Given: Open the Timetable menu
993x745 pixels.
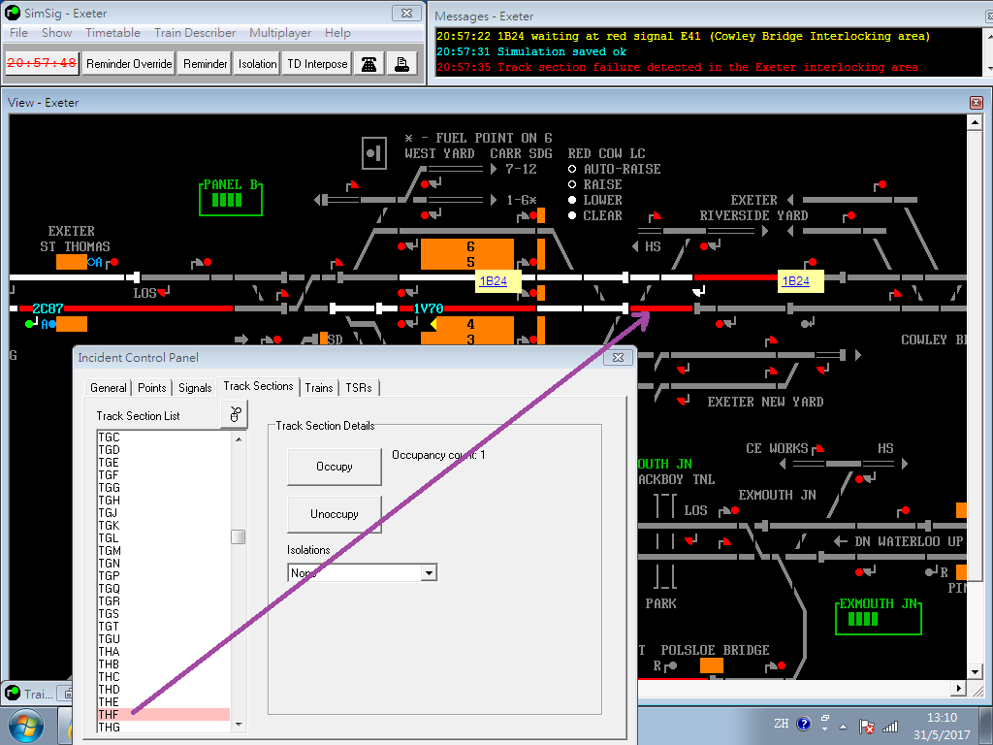Looking at the screenshot, I should pos(112,33).
